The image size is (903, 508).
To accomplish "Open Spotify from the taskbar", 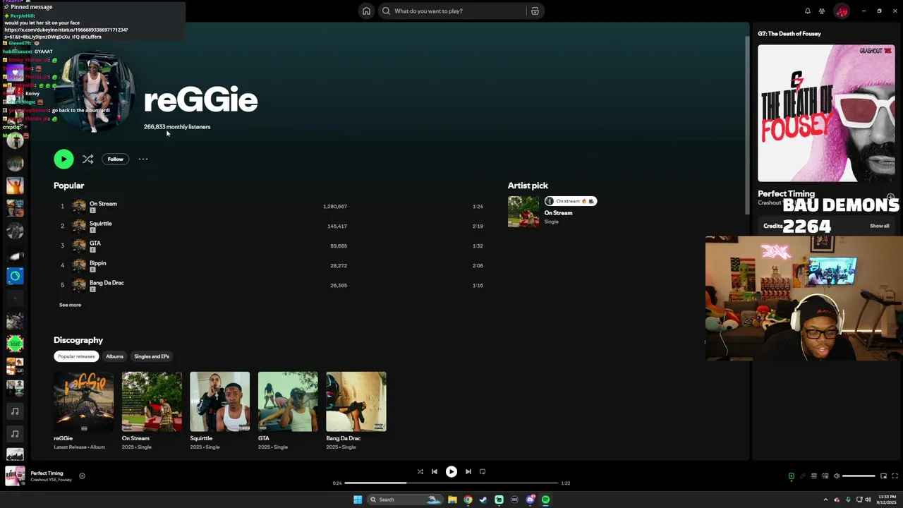I will coord(546,500).
